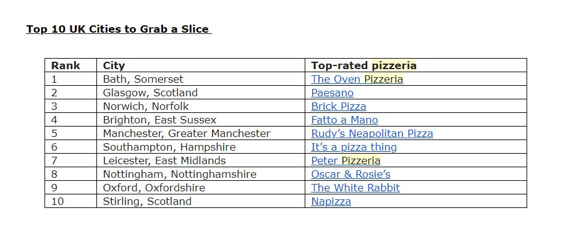Follow the Brick Pizza link

pyautogui.click(x=338, y=106)
